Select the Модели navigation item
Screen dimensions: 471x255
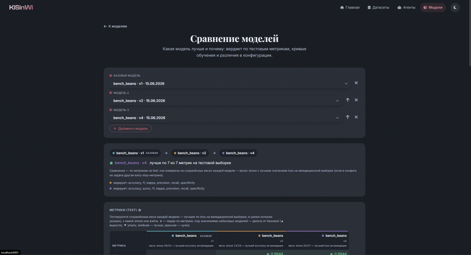(433, 8)
